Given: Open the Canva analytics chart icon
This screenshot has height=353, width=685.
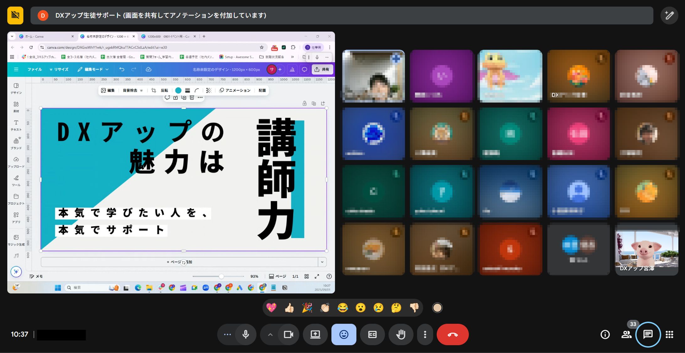Looking at the screenshot, I should (292, 69).
